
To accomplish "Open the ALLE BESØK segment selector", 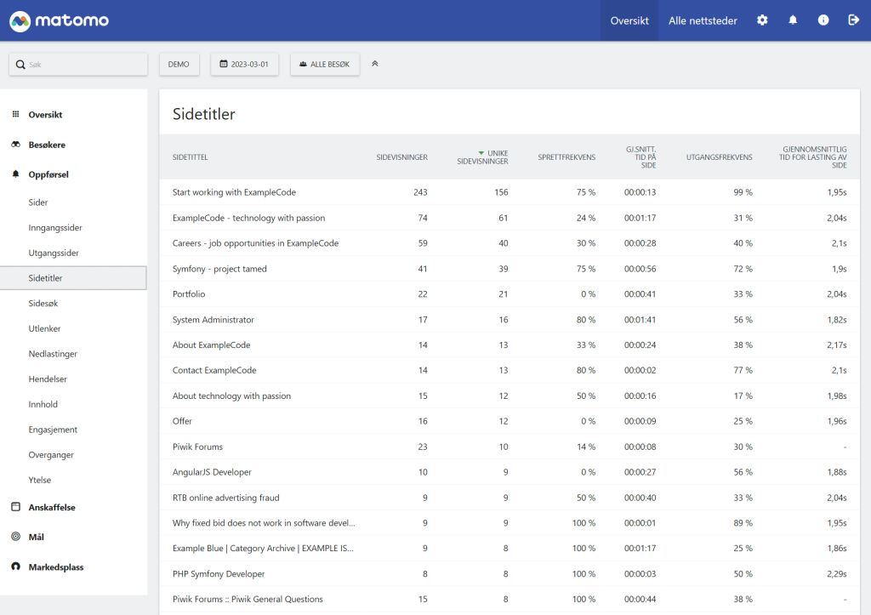I will coord(324,65).
